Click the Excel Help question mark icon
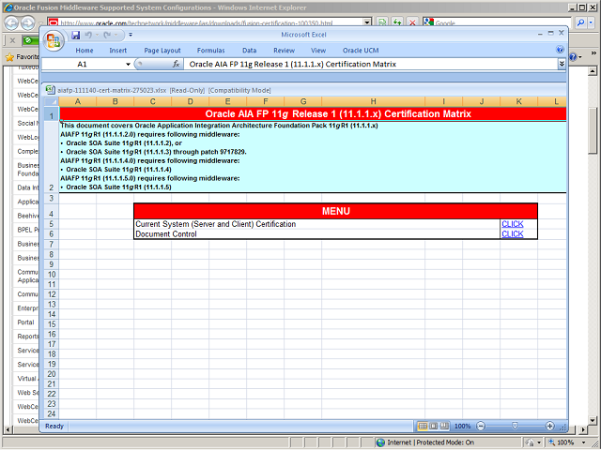The width and height of the screenshot is (601, 450). [x=561, y=50]
